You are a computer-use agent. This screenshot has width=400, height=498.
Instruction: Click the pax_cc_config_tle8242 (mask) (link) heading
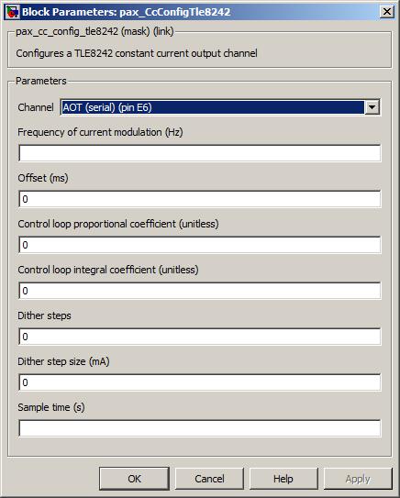(94, 31)
